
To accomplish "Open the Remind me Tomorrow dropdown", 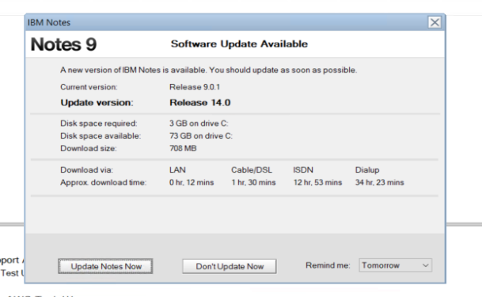I will pos(395,265).
